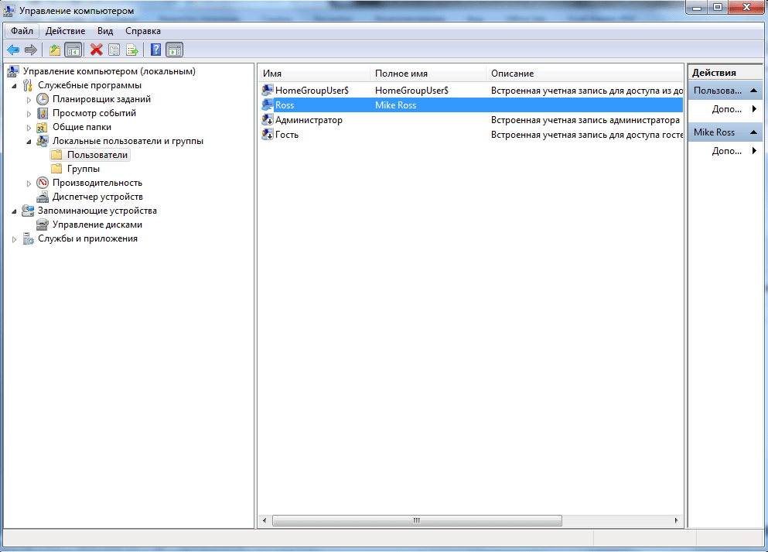The image size is (768, 552).
Task: Open the Файл menu
Action: 22,31
